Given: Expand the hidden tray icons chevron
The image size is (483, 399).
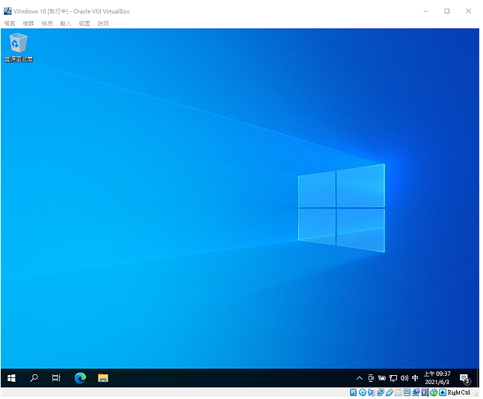Looking at the screenshot, I should [359, 378].
